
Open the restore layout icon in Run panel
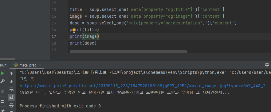click(x=2, y=101)
